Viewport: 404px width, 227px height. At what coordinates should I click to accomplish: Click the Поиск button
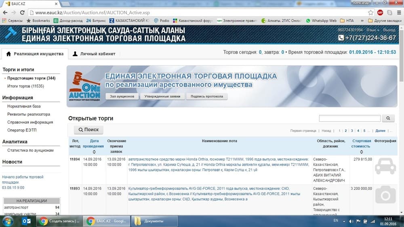88,130
